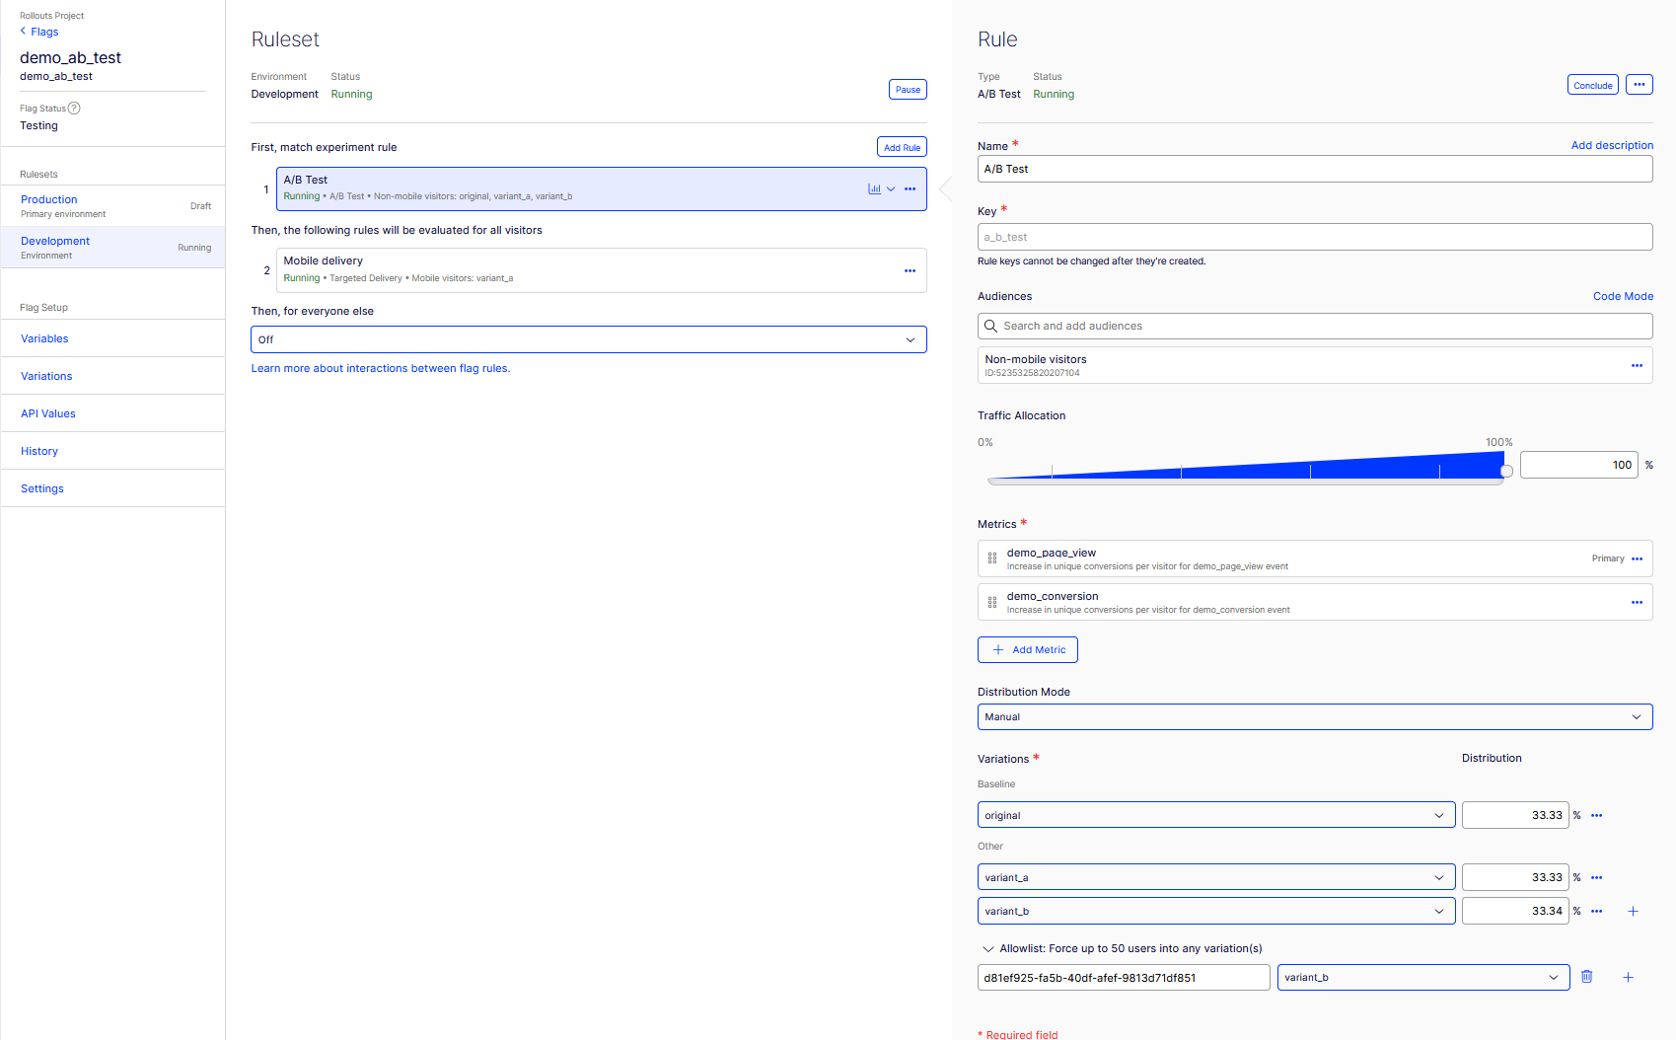The width and height of the screenshot is (1676, 1040).
Task: Open options for demo_page_view metric
Action: (1637, 558)
